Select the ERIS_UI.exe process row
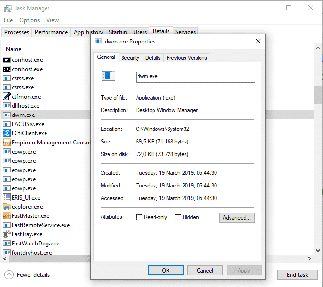This screenshot has width=323, height=287. (46, 197)
